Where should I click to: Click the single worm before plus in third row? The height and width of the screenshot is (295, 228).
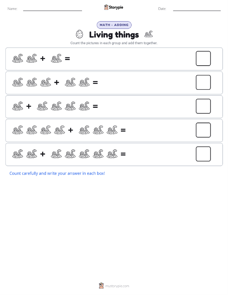[x=18, y=106]
